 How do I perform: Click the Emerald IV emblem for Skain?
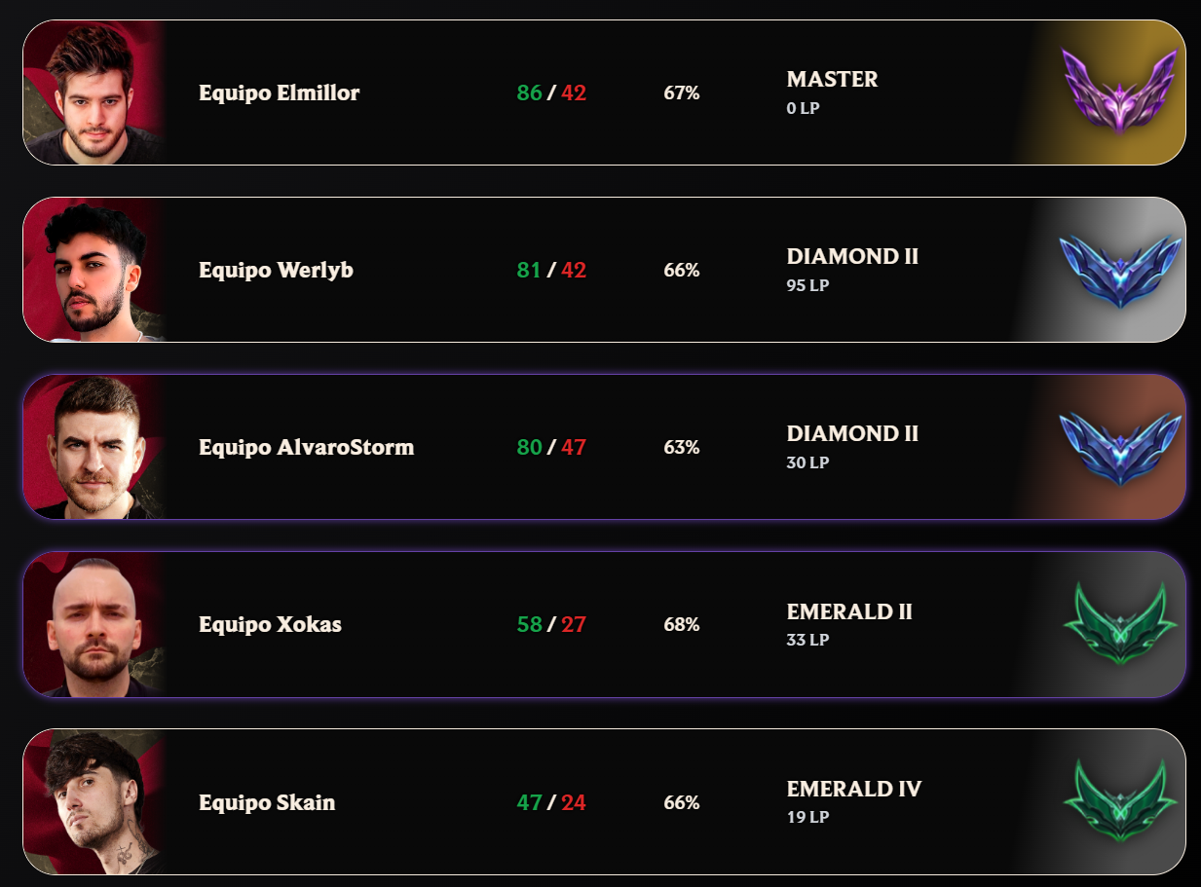tap(1120, 801)
